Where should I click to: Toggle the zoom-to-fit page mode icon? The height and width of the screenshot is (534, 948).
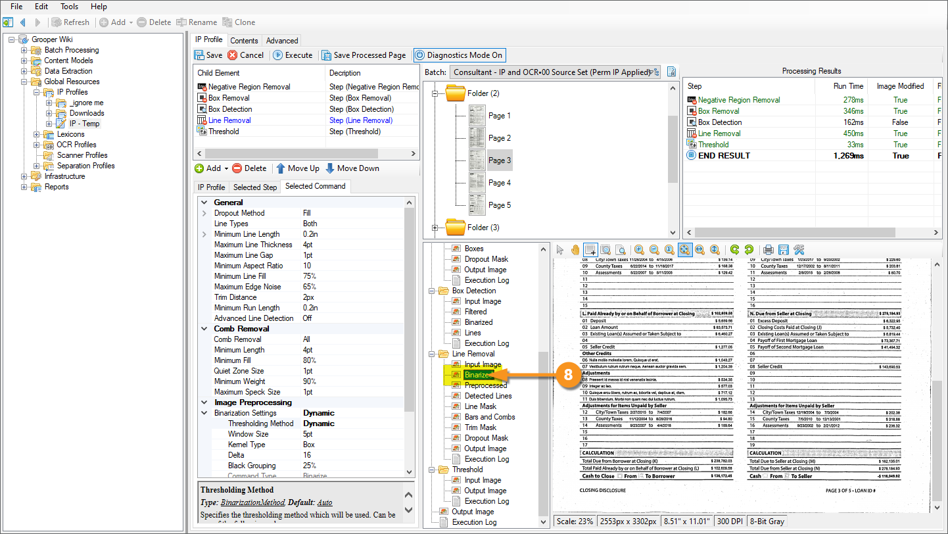coord(684,250)
